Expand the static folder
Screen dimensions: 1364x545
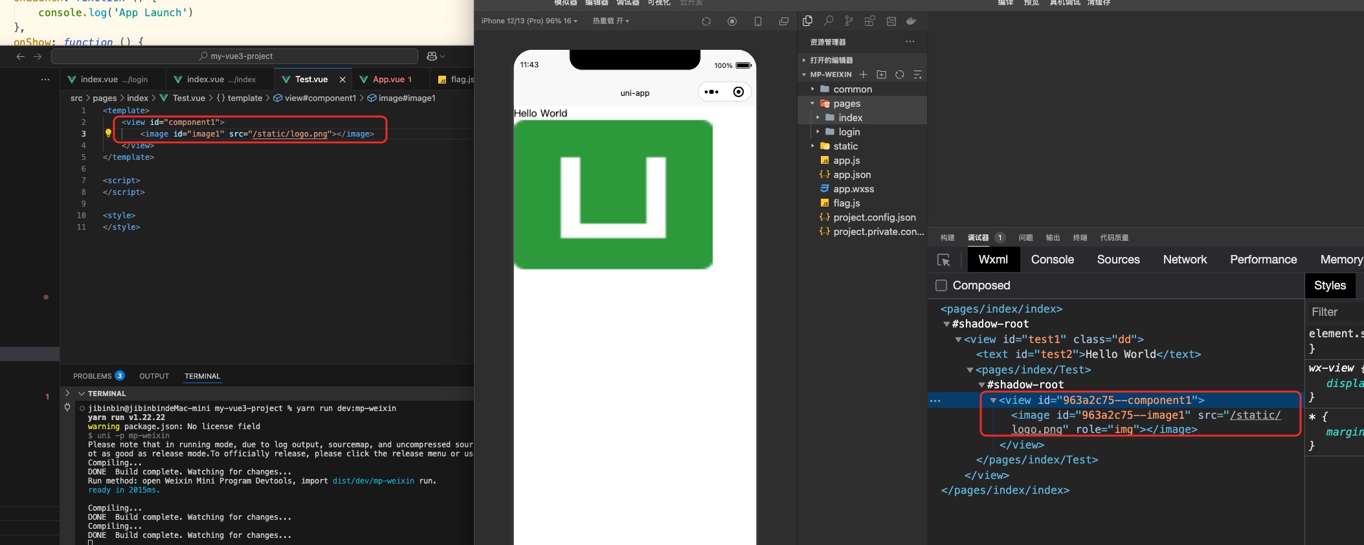[812, 146]
